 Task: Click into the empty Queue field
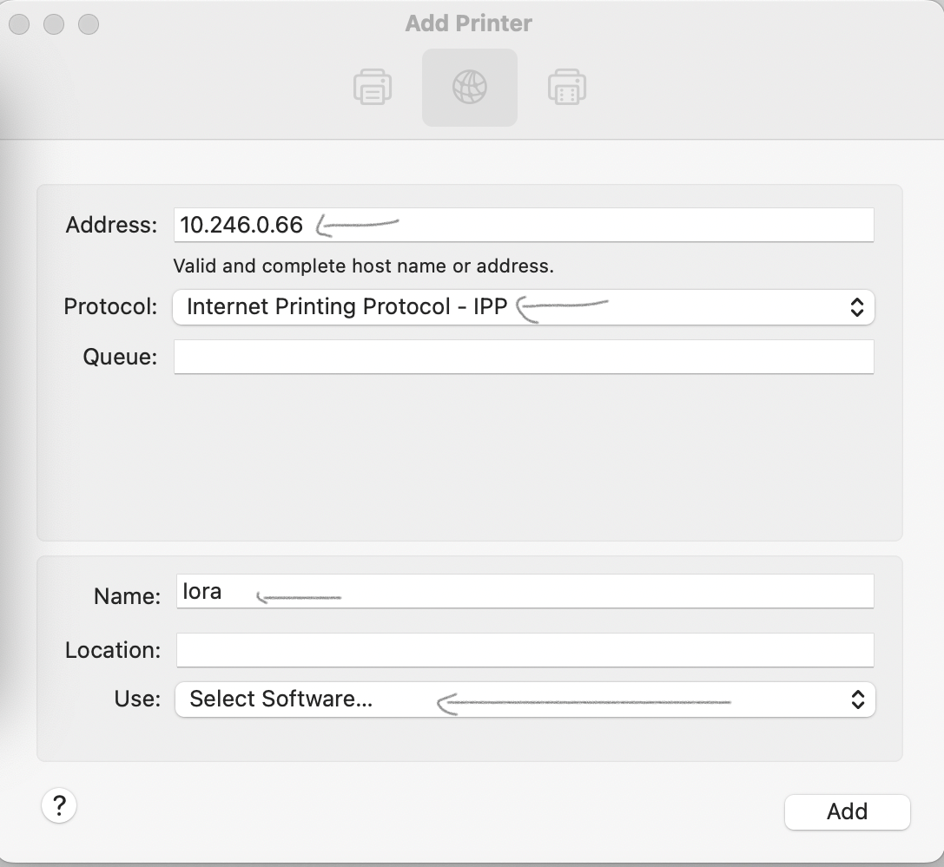523,357
